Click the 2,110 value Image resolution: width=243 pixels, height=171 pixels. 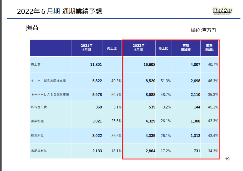coord(195,95)
